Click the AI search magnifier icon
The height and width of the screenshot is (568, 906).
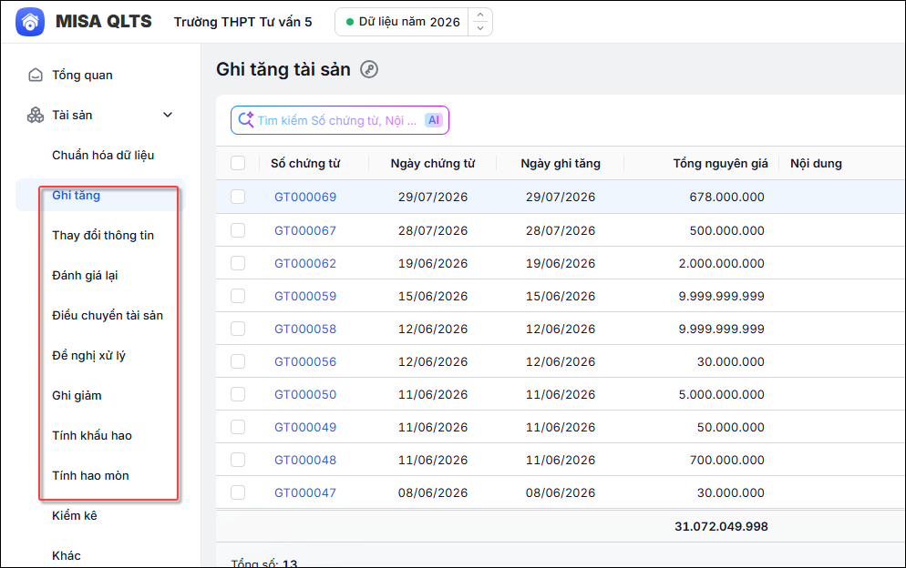point(246,119)
